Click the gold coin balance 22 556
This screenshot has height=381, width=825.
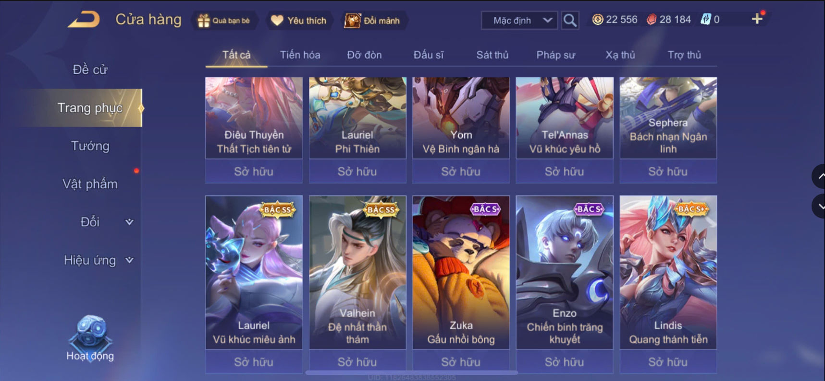tap(615, 20)
